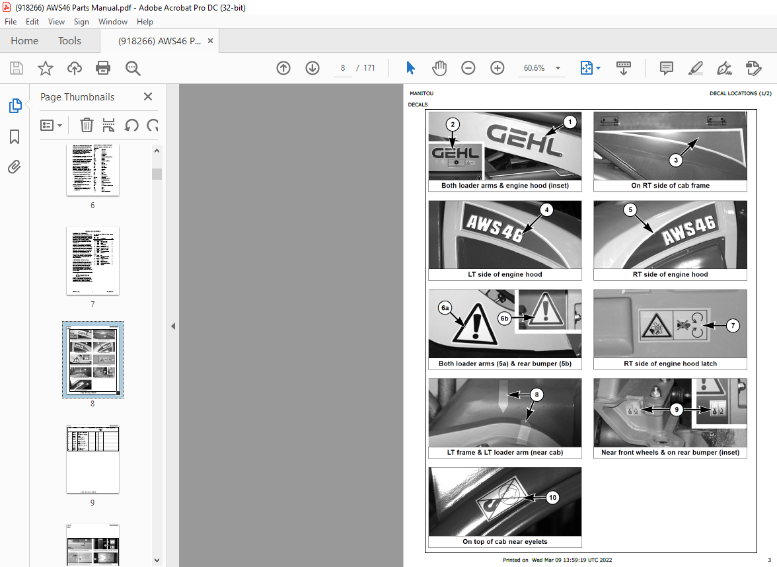
Task: Activate the hand pan tool
Action: click(439, 68)
